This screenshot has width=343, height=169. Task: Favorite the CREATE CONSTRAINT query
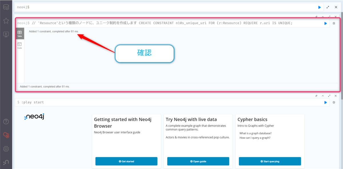click(334, 23)
